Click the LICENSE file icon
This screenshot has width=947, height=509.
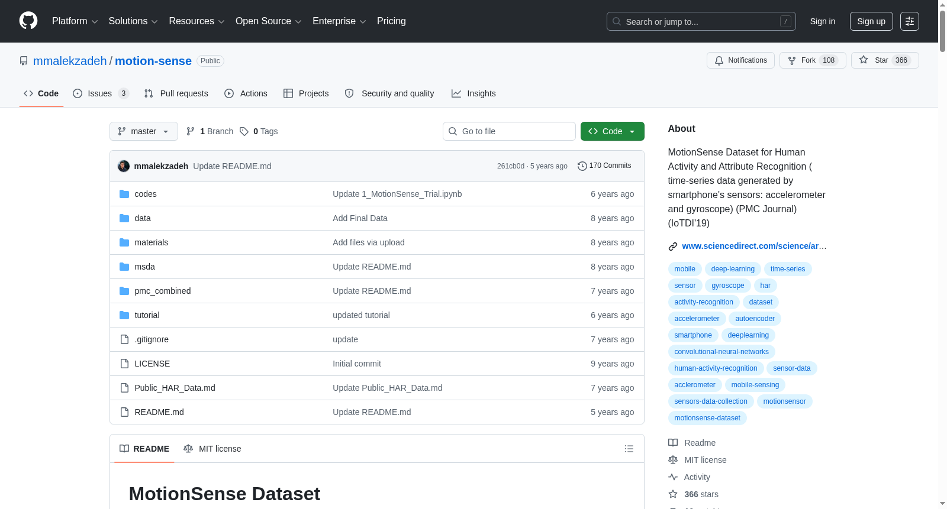pyautogui.click(x=124, y=364)
